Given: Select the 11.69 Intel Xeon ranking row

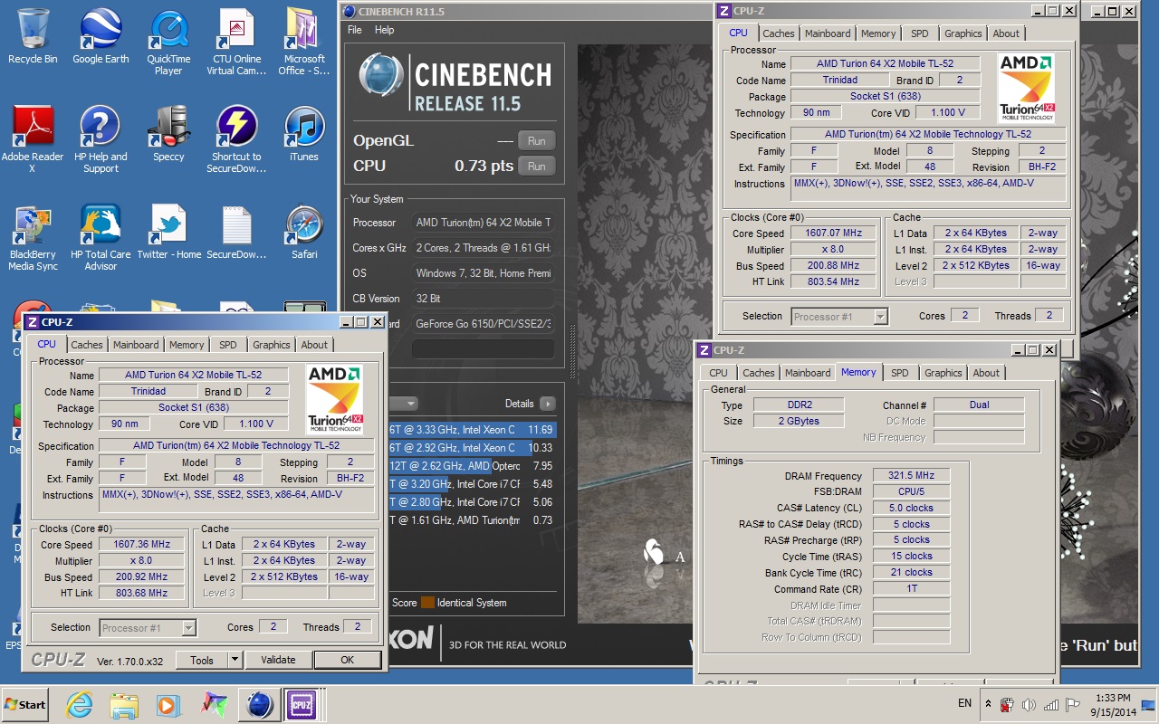Looking at the screenshot, I should pyautogui.click(x=472, y=430).
